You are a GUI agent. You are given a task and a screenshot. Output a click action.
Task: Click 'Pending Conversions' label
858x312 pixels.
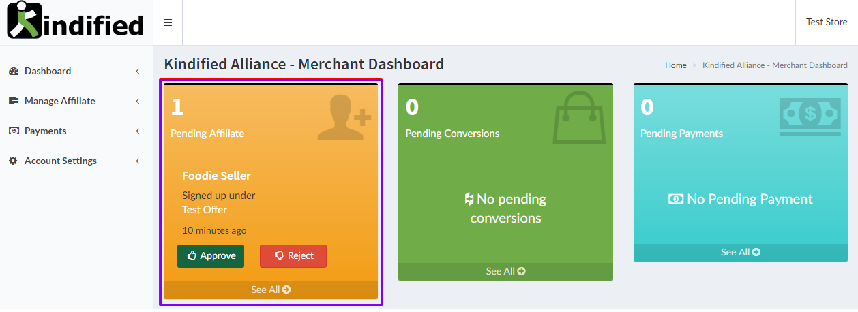pos(452,134)
